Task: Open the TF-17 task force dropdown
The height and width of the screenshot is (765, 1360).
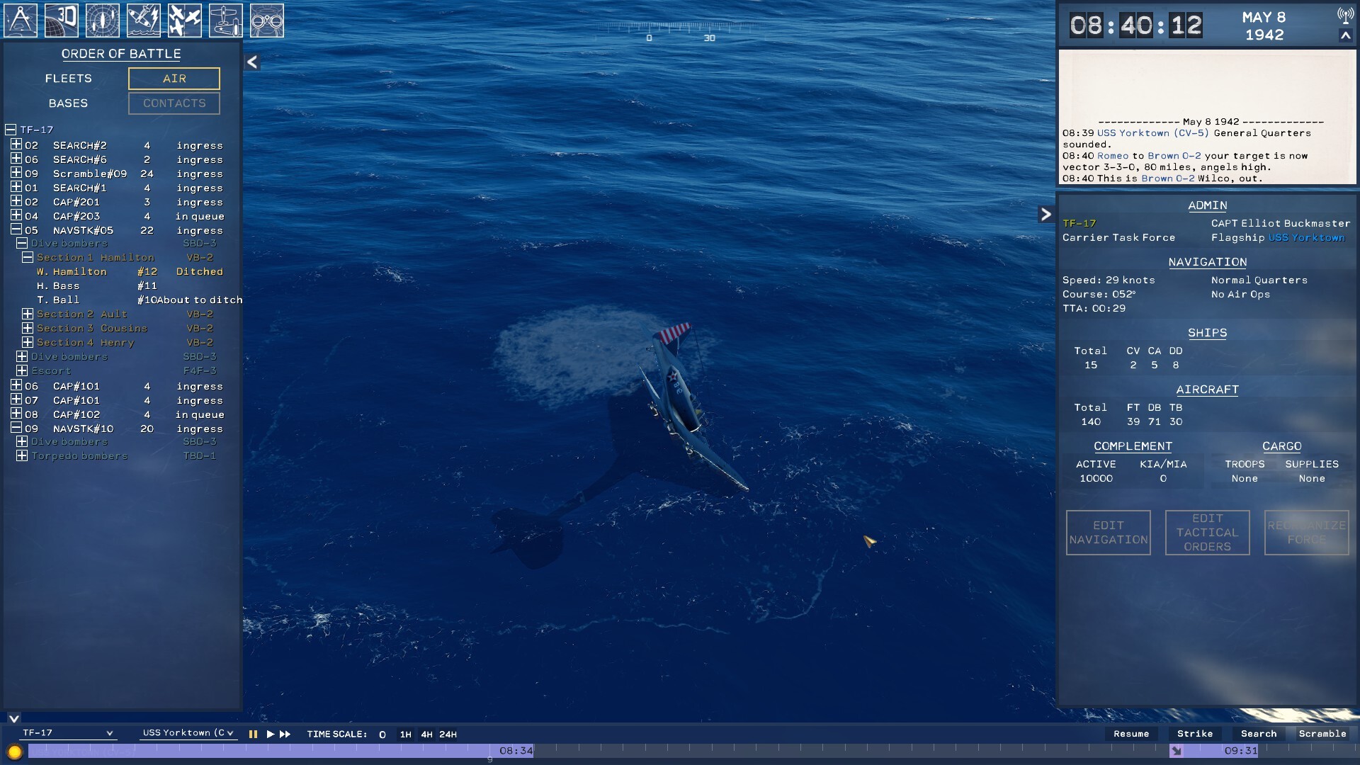Action: (x=68, y=733)
